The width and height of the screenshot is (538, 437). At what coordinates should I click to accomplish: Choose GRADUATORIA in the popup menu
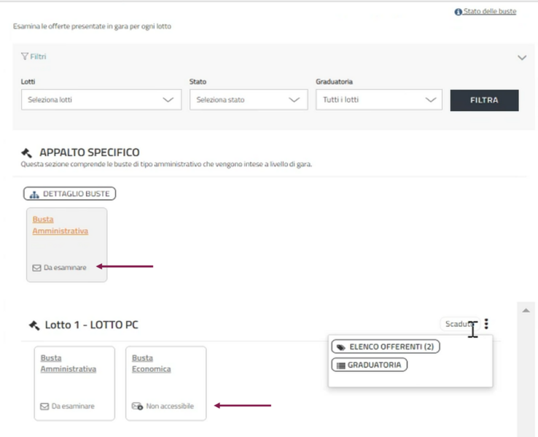click(369, 365)
